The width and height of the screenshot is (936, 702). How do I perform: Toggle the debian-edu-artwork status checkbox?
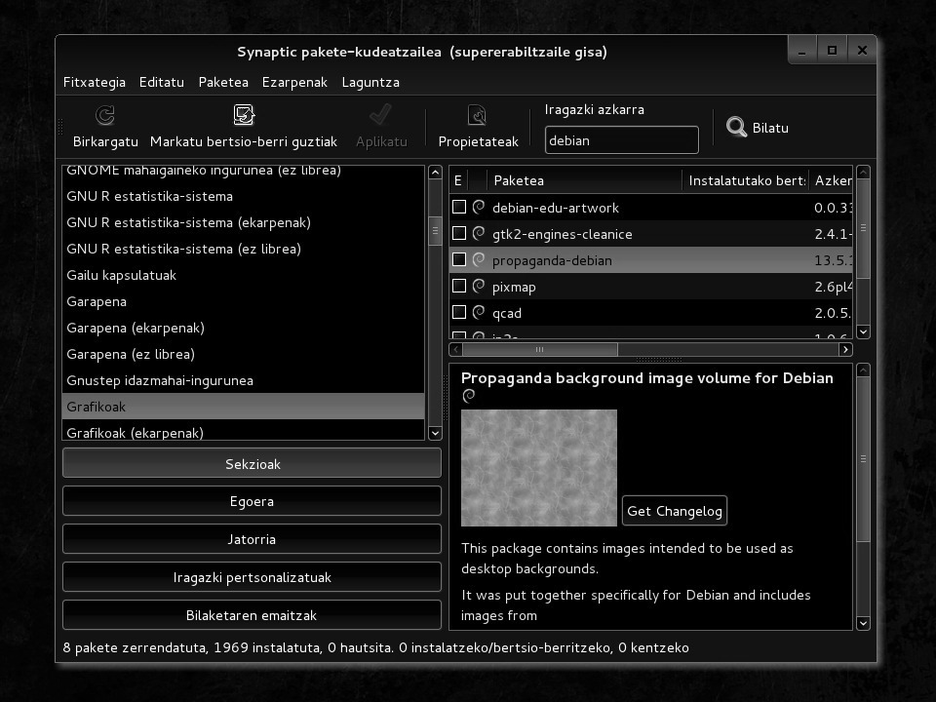pyautogui.click(x=459, y=207)
